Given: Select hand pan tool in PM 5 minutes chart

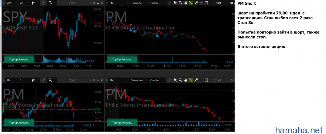Looking at the screenshot, I should pyautogui.click(x=185, y=80).
